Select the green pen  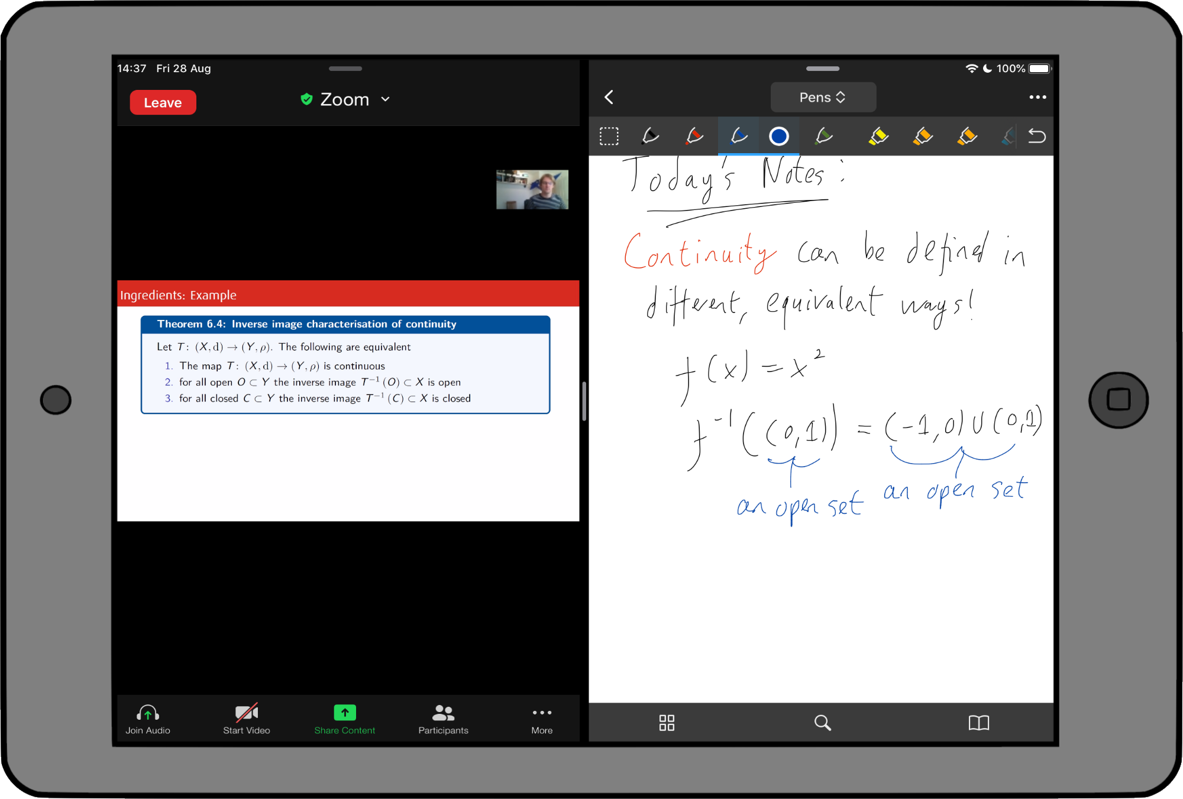823,136
